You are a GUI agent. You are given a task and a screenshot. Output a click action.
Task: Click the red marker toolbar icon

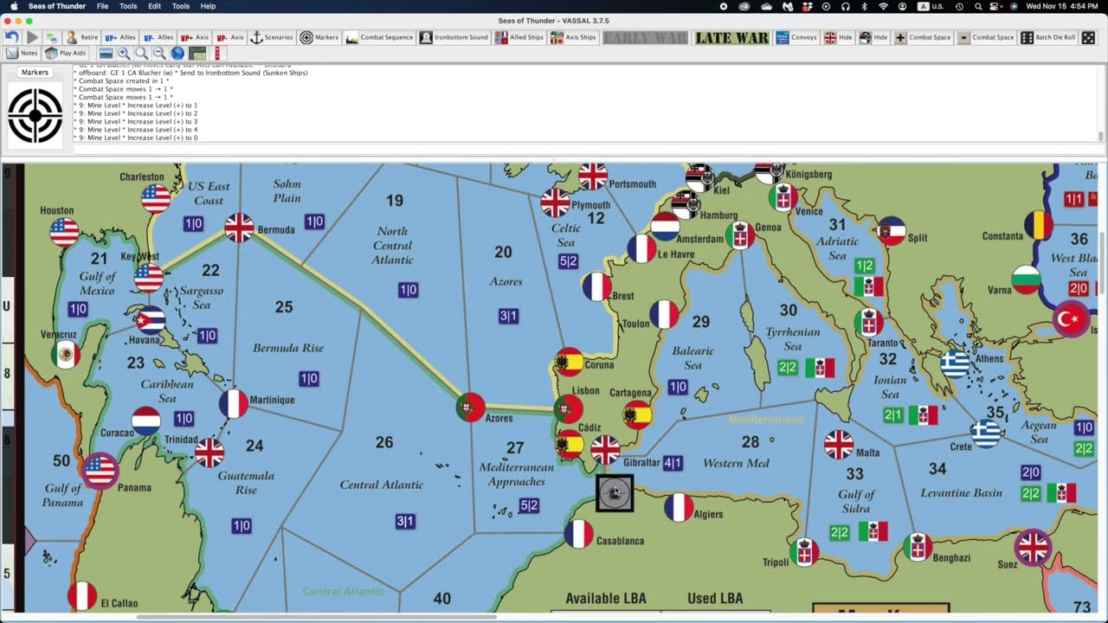pos(216,53)
